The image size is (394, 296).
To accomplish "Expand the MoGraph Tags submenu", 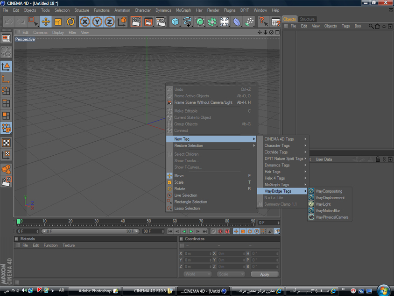I will [283, 185].
